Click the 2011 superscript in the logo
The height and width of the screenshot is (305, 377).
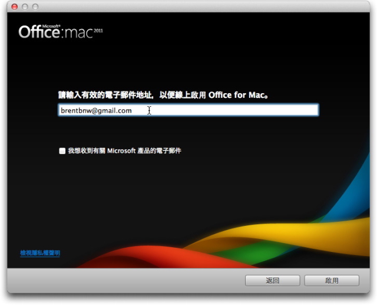tap(98, 31)
